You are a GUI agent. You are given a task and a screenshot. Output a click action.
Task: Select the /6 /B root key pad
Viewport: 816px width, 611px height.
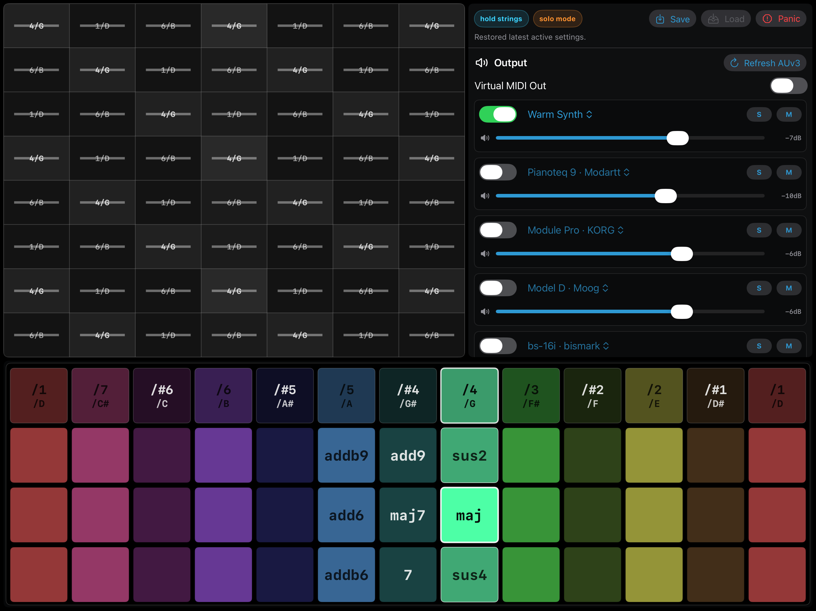pyautogui.click(x=223, y=395)
